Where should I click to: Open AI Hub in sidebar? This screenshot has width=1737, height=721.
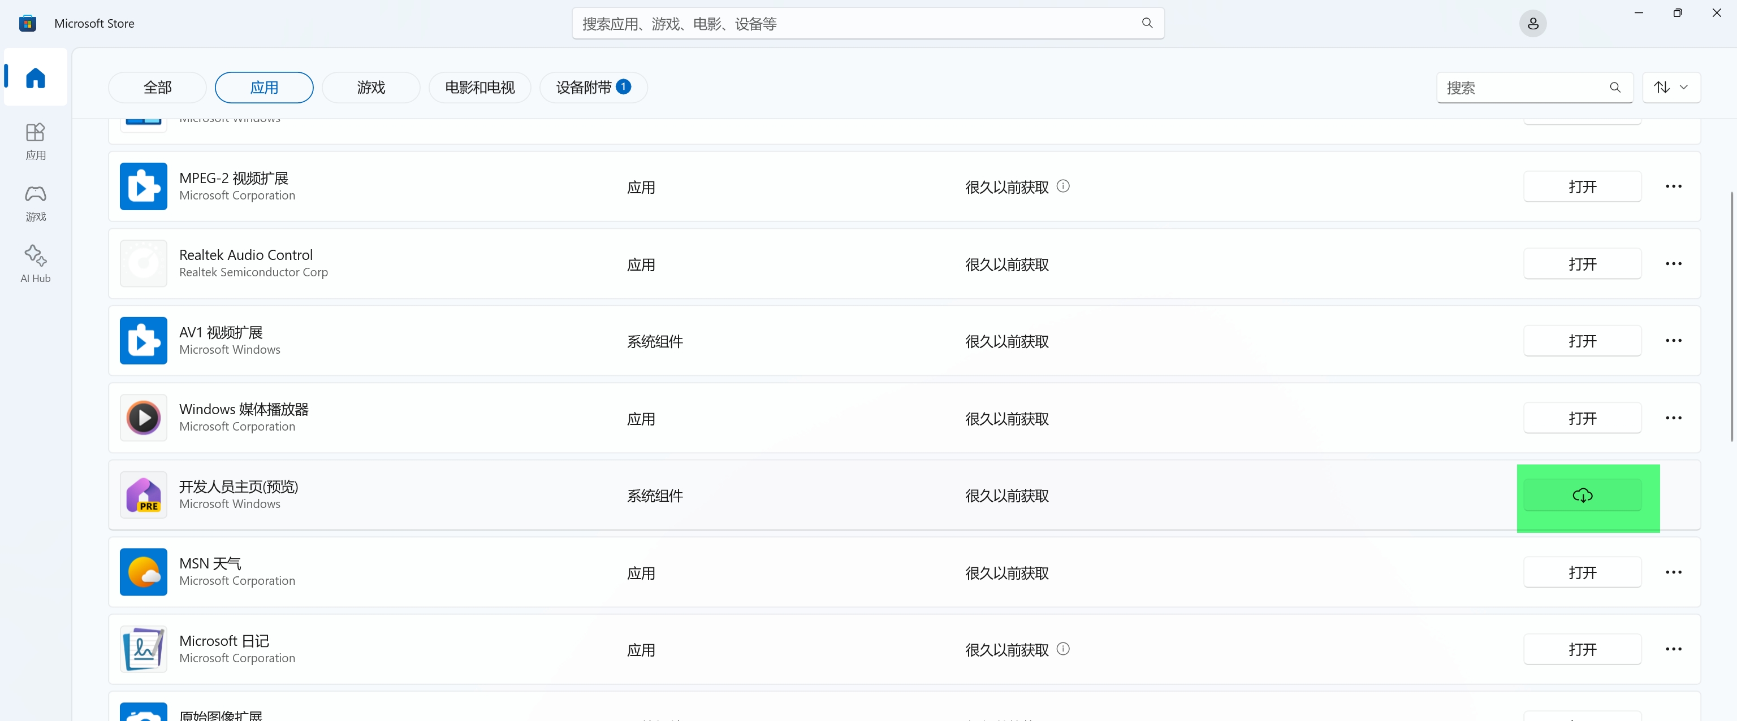pyautogui.click(x=35, y=263)
